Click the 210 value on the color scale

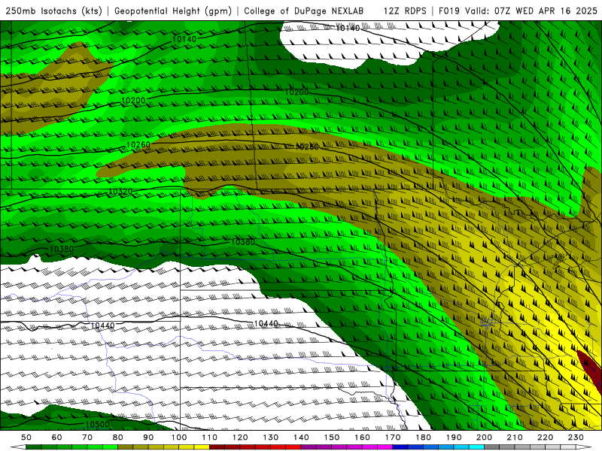515,437
